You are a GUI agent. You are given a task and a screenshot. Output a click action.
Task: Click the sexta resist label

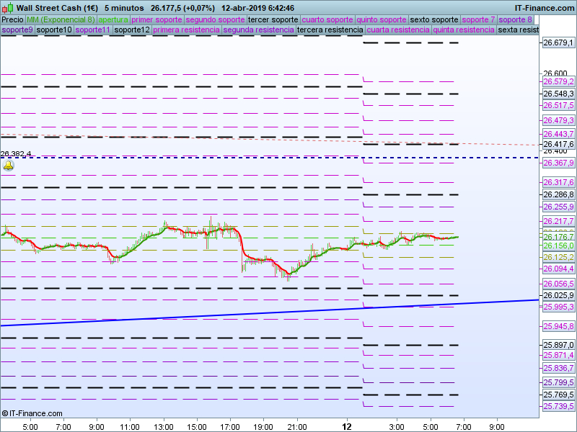pos(518,30)
